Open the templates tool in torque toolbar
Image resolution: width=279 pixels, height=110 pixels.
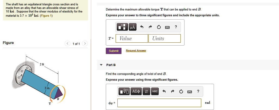click(x=122, y=27)
